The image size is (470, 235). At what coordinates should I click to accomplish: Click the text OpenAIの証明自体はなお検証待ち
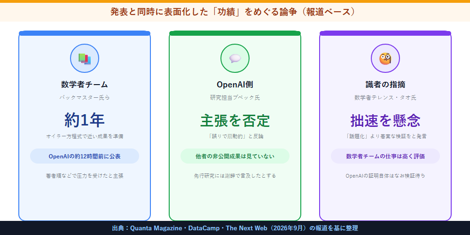click(x=385, y=176)
